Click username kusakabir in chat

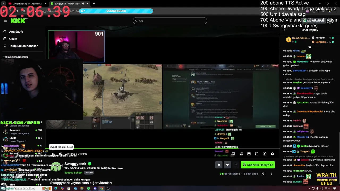[x=298, y=171]
